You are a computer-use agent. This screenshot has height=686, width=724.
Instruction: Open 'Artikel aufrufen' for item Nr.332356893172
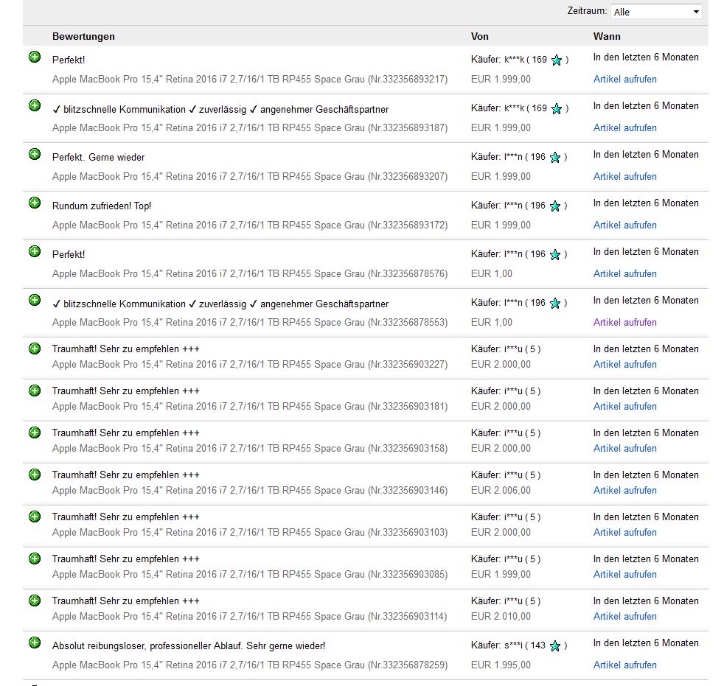(x=624, y=225)
